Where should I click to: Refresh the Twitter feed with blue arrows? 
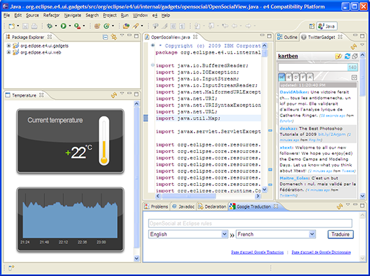[347, 56]
